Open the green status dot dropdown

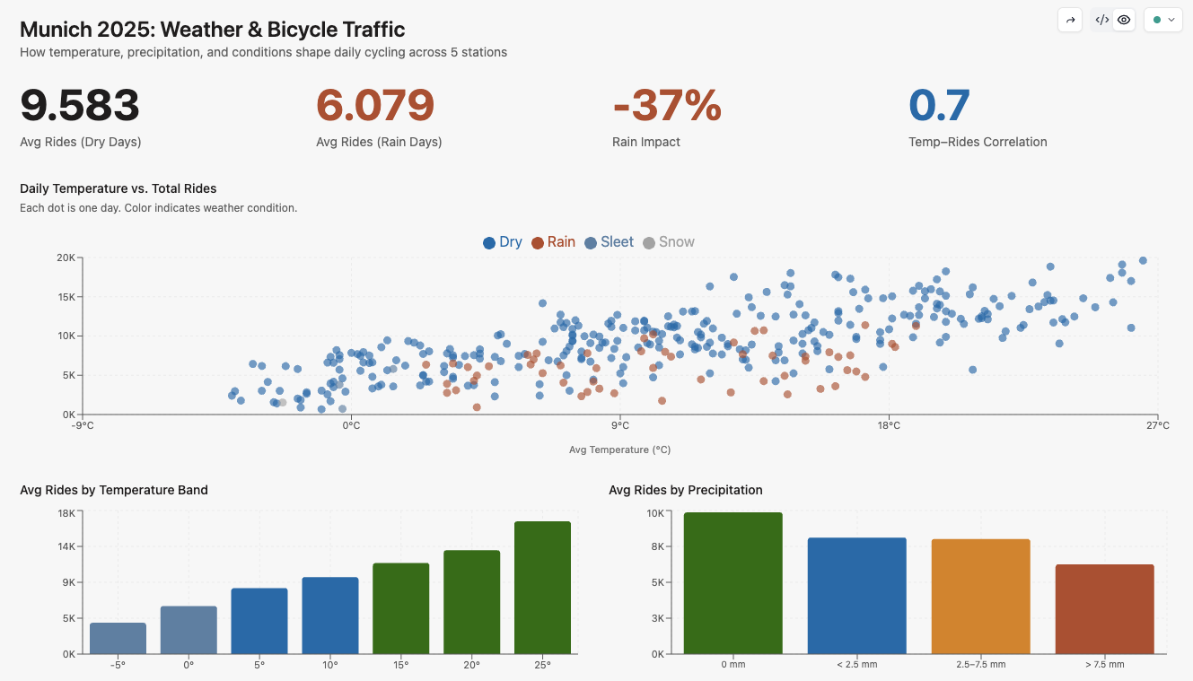(1162, 20)
